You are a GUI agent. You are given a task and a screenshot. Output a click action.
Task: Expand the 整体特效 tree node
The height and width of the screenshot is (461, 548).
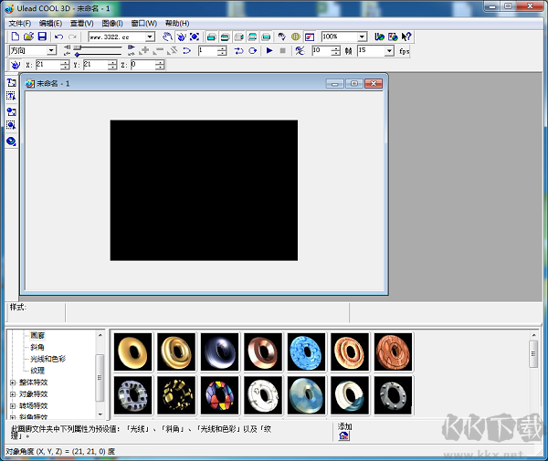13,382
